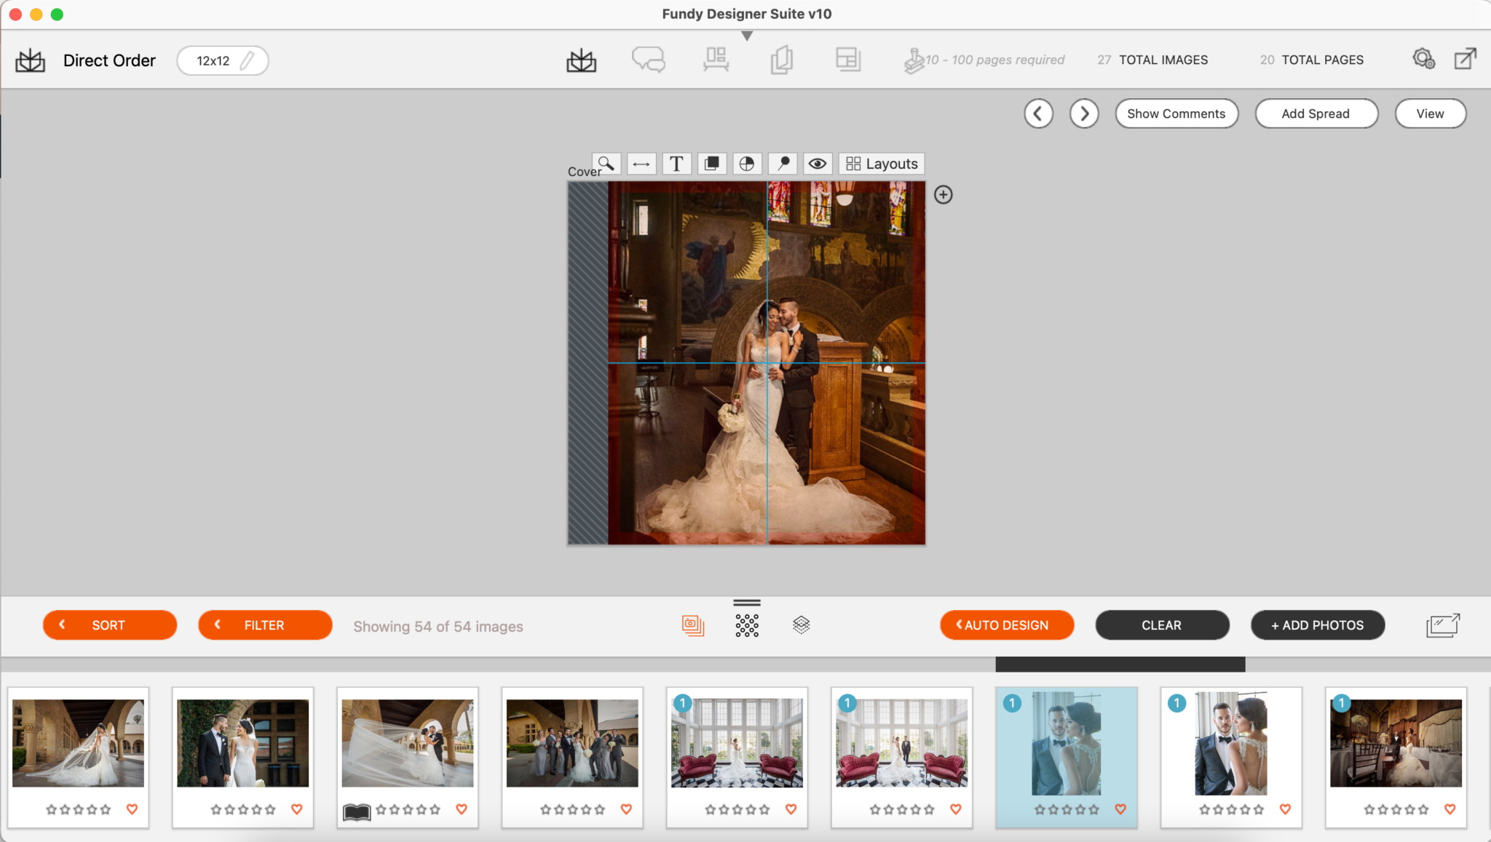Select the wall art design icon

pyautogui.click(x=715, y=60)
